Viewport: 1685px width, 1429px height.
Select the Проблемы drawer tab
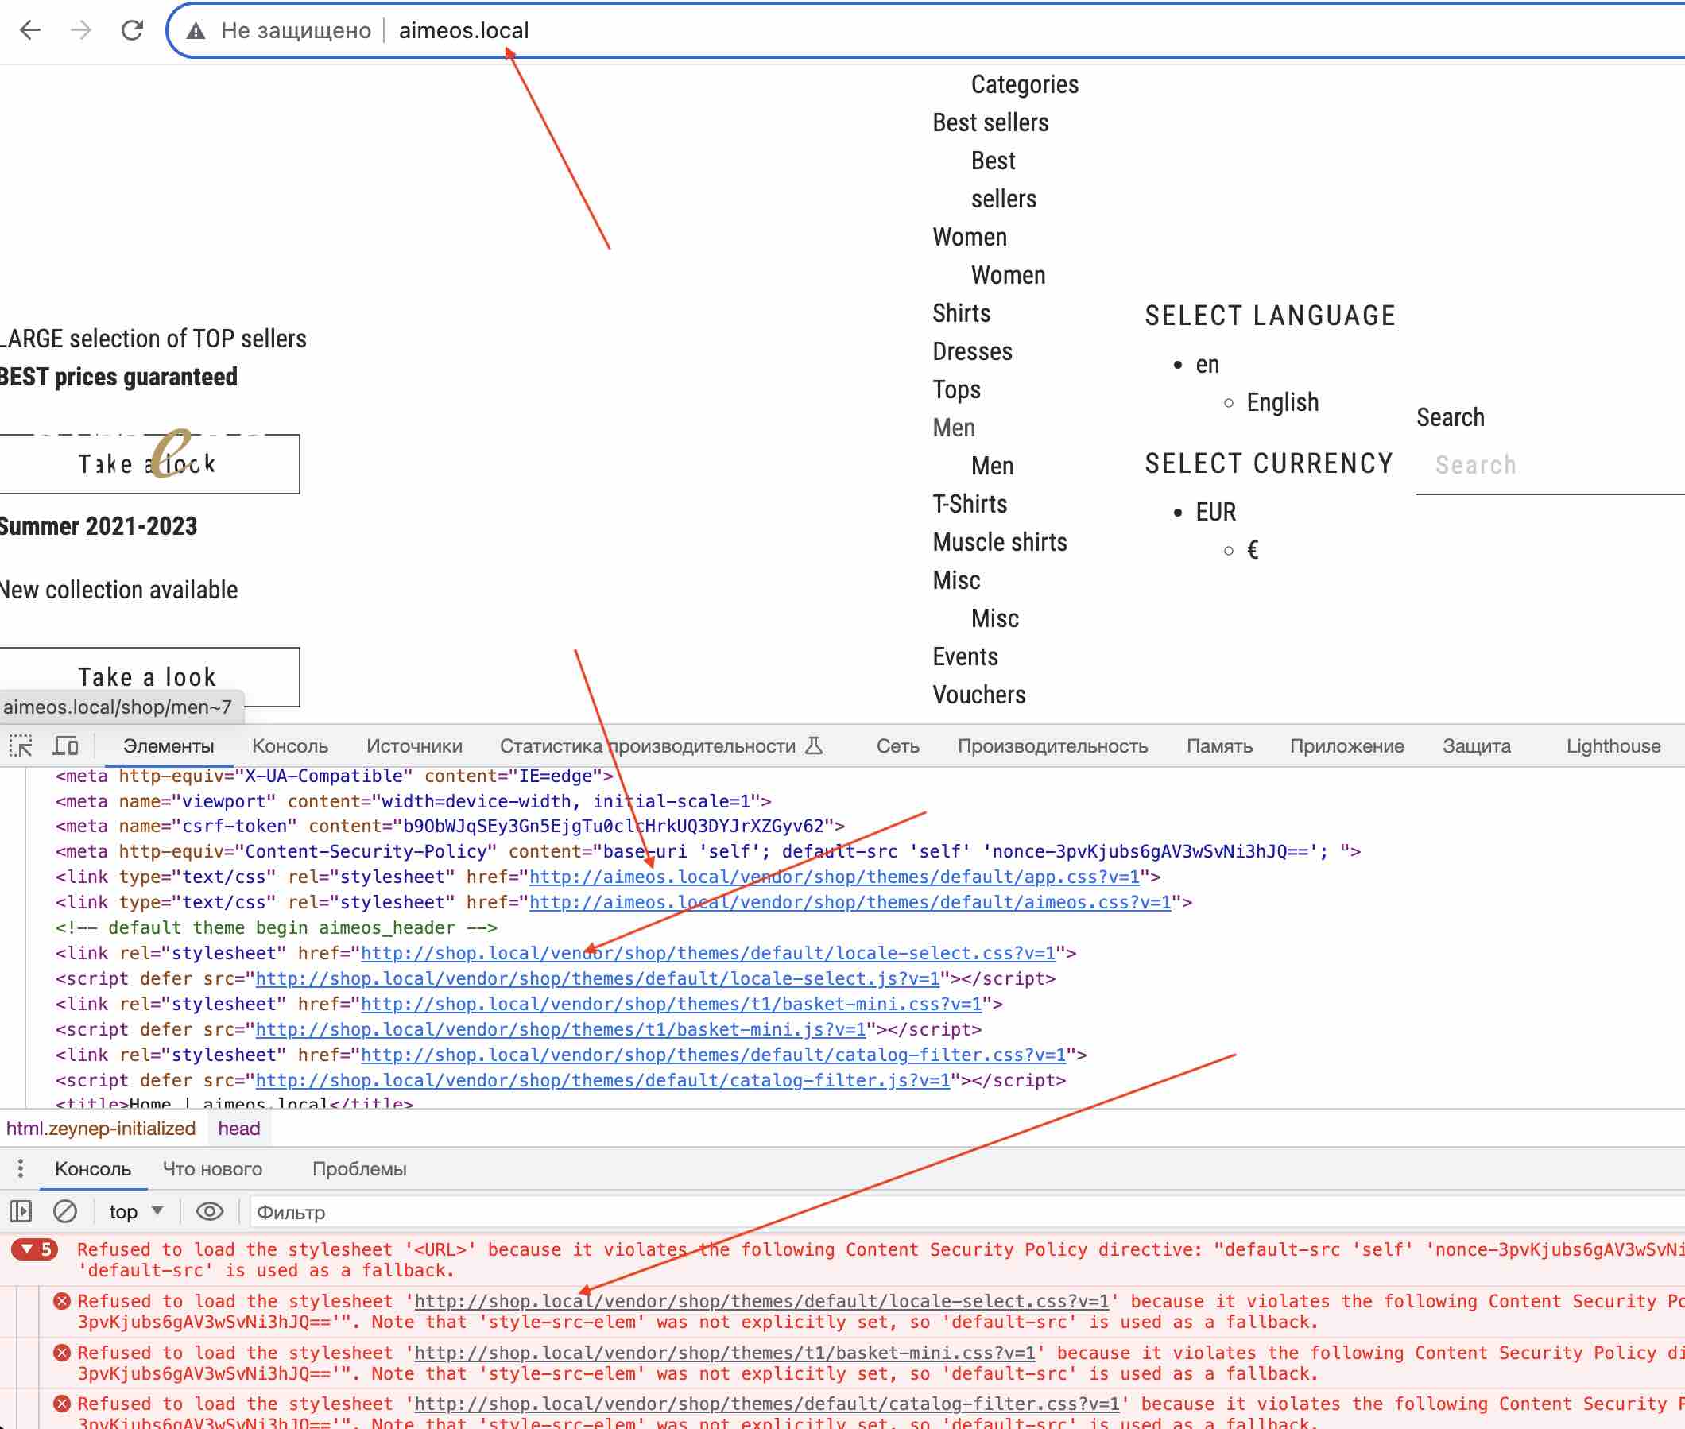[x=359, y=1168]
